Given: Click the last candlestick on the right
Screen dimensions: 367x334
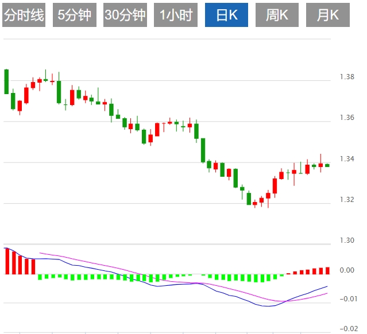Looking at the screenshot, I should point(327,165).
